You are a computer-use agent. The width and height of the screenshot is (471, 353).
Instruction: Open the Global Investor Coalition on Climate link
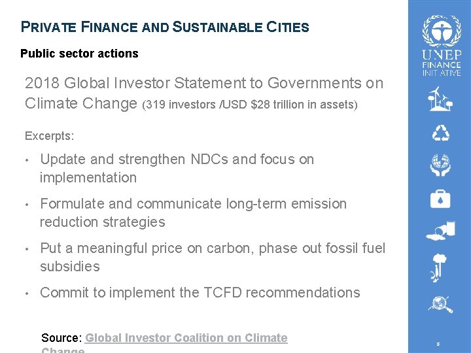click(186, 338)
